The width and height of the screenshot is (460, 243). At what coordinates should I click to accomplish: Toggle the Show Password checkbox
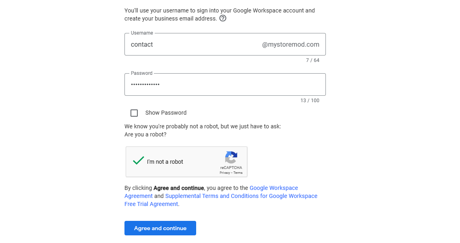(x=134, y=113)
